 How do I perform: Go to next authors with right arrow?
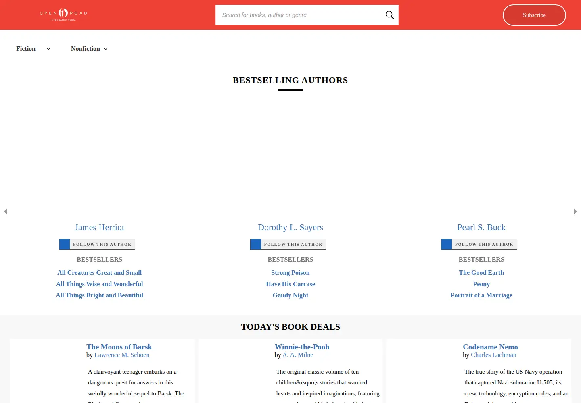[x=575, y=212]
